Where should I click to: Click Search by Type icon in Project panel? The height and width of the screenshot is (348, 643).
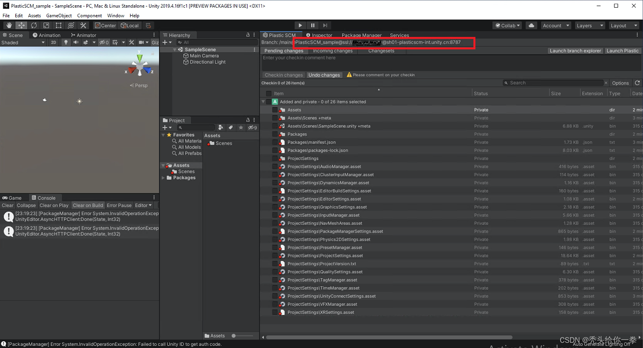pos(221,128)
